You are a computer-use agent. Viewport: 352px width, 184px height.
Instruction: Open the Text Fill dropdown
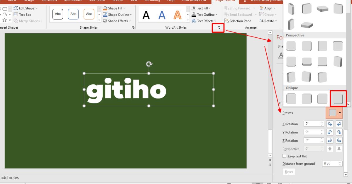201,8
